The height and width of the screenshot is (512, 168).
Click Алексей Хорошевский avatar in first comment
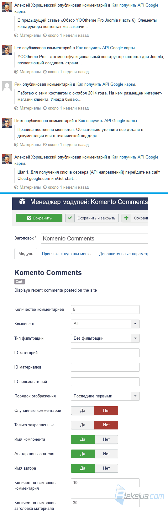[x=7, y=7]
